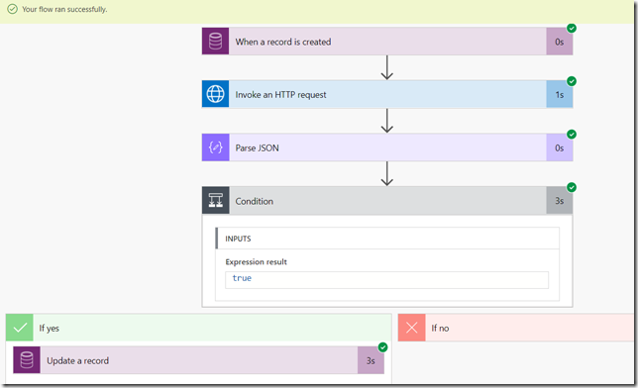Viewport: 638px width, 388px height.
Task: Click the 0s duration on Parse JSON
Action: (x=560, y=147)
